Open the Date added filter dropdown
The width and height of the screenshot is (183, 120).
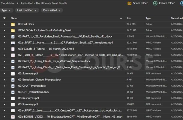click(52, 10)
